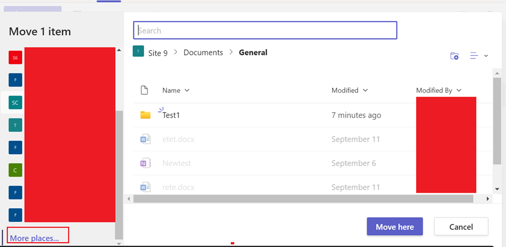Screen dimensions: 506x247
Task: Click the September 6 modified date
Action: point(354,163)
